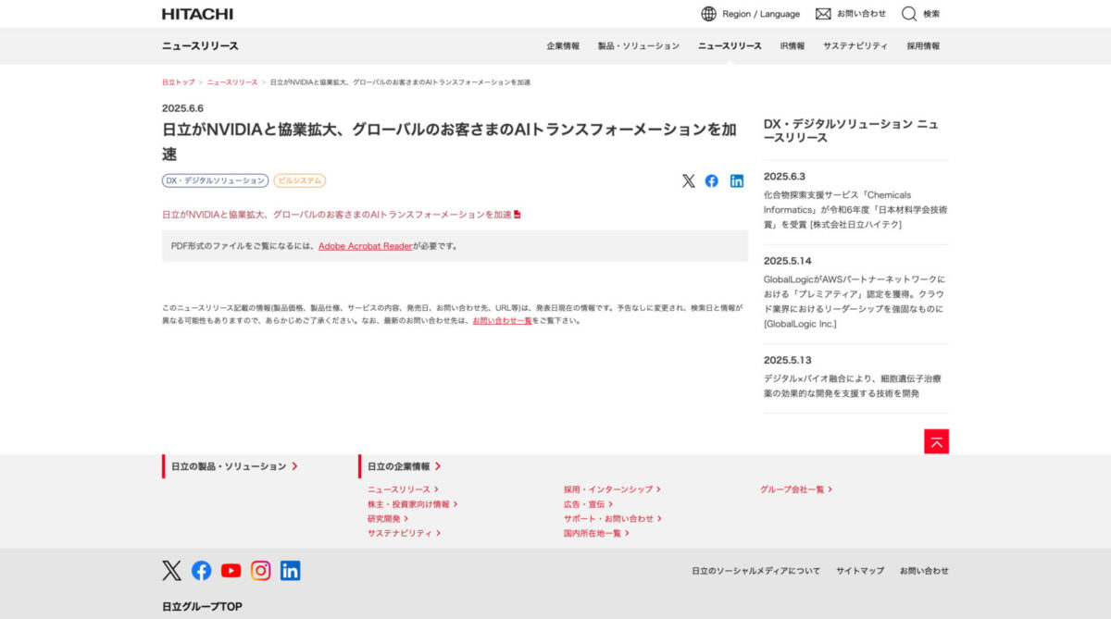This screenshot has height=619, width=1111.
Task: Open 日立のソーシャルメディアについて link
Action: (755, 571)
